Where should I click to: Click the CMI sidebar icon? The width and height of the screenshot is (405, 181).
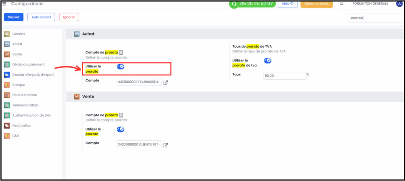tap(7, 136)
